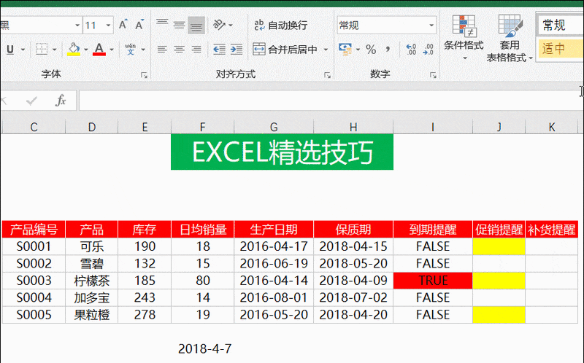Select the 可乐 product cell
The image size is (584, 363).
(x=92, y=246)
